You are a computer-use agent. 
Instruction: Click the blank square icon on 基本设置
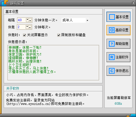click(x=112, y=17)
